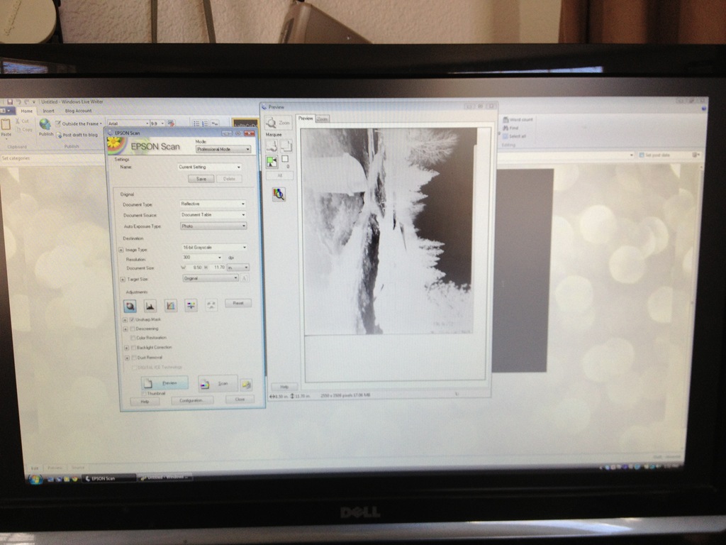Click the numbered list icon in Live Writer
This screenshot has height=545, width=726.
point(205,123)
